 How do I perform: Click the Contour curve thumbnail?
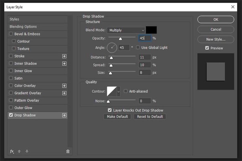point(112,91)
